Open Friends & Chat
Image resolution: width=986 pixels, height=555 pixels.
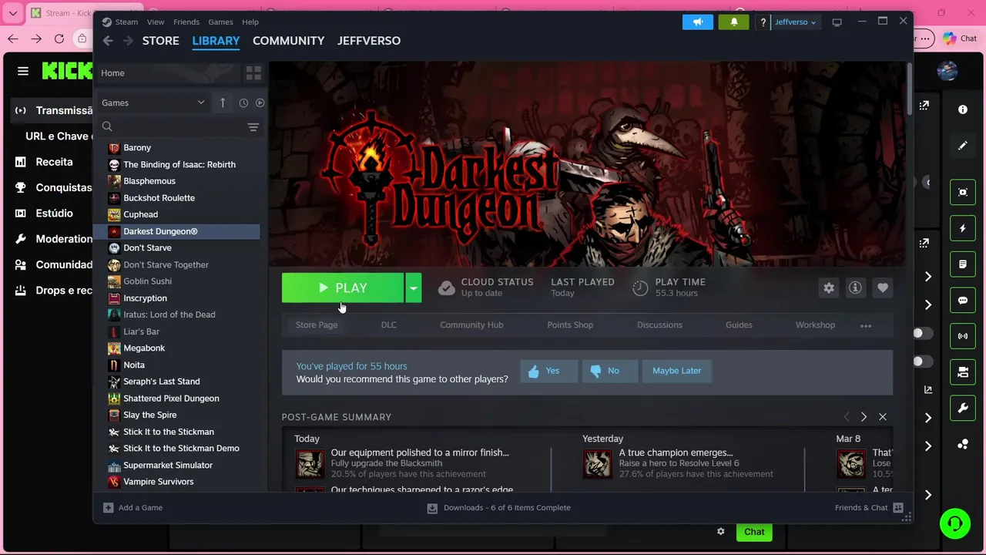[868, 508]
